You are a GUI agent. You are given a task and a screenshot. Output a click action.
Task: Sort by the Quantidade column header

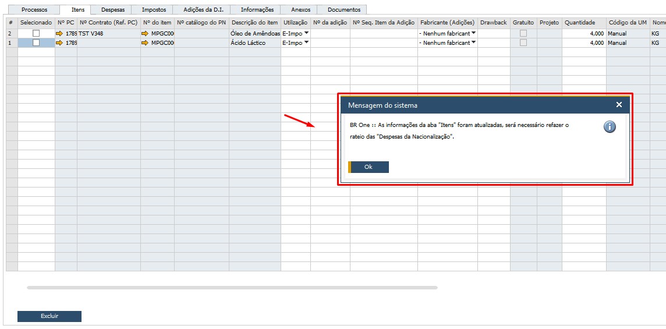click(x=584, y=23)
